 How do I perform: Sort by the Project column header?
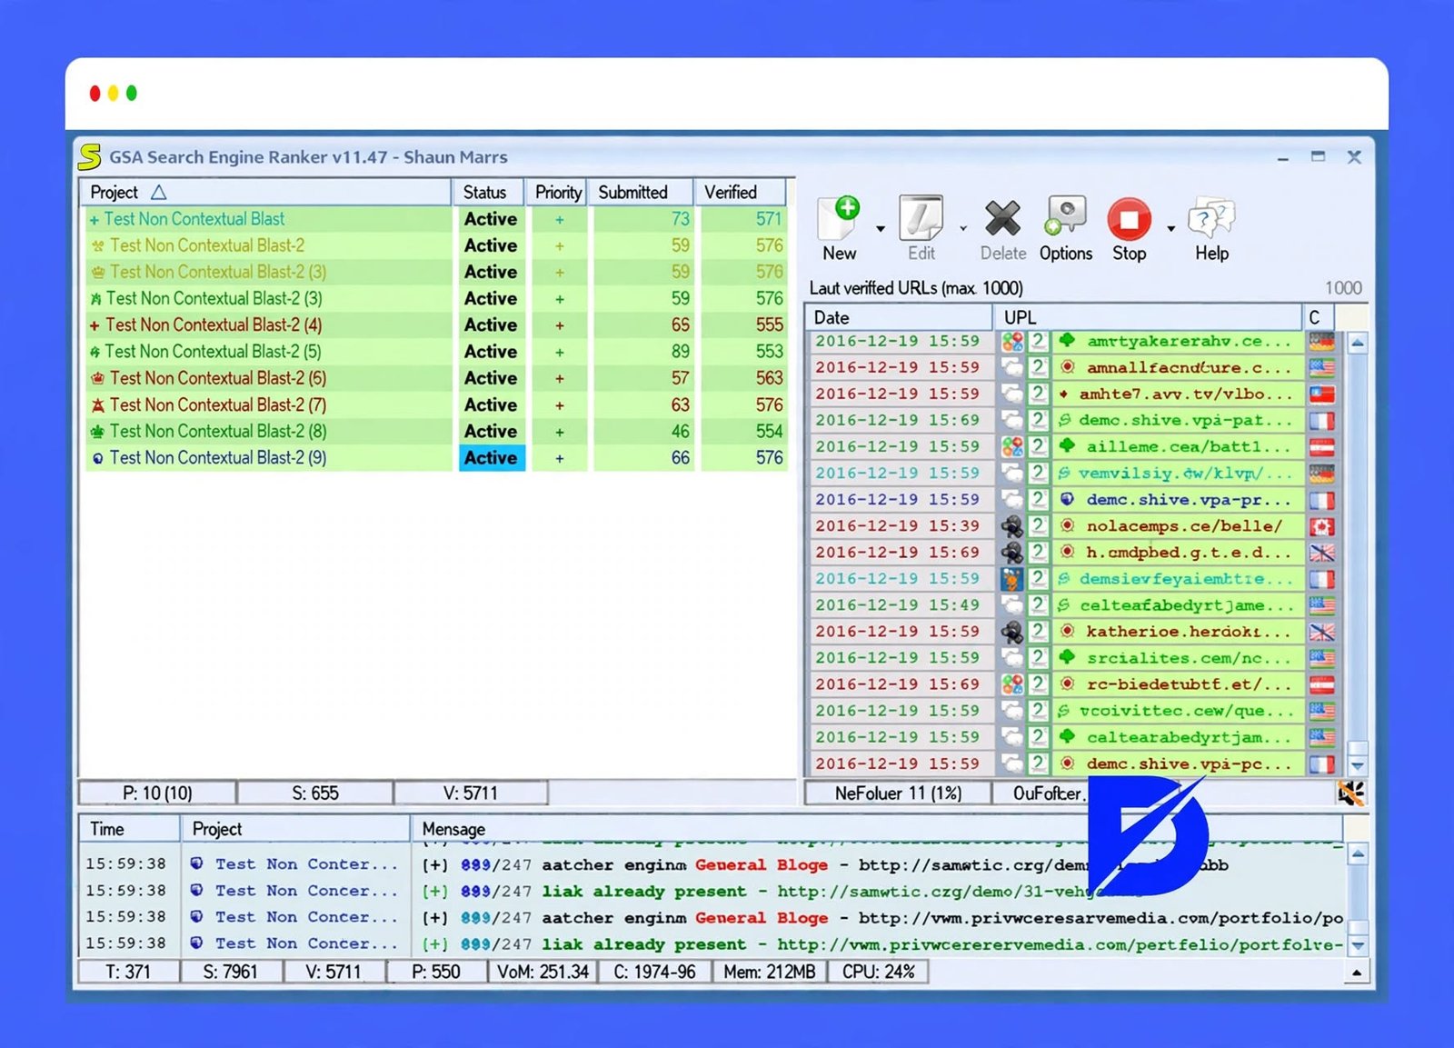[265, 192]
